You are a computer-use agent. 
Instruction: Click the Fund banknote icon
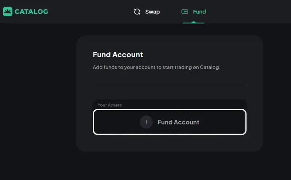coord(185,12)
